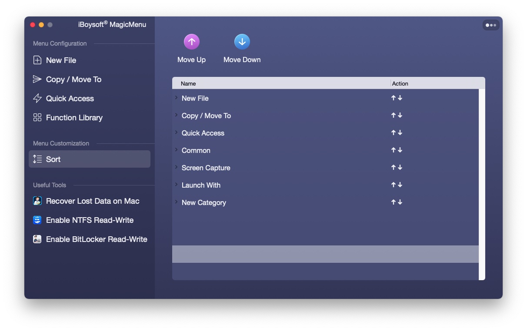Expand the Screen Capture category
This screenshot has width=527, height=331.
point(177,168)
